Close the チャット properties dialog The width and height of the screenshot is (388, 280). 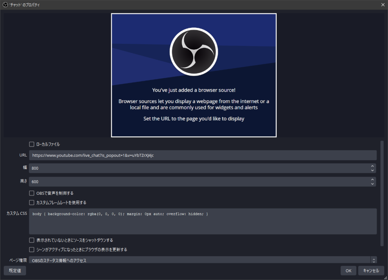[x=382, y=5]
